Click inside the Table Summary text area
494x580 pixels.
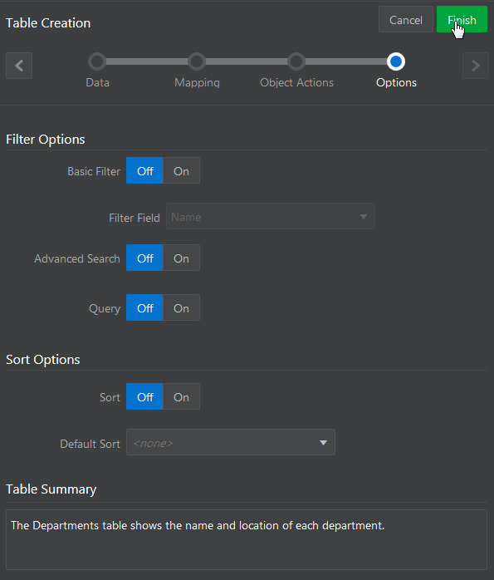[247, 539]
